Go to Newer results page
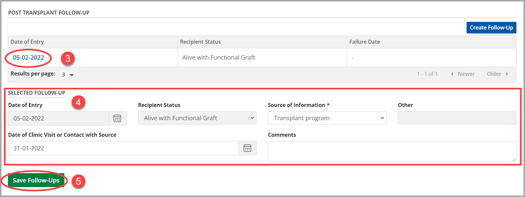Image resolution: width=525 pixels, height=197 pixels. (x=466, y=74)
